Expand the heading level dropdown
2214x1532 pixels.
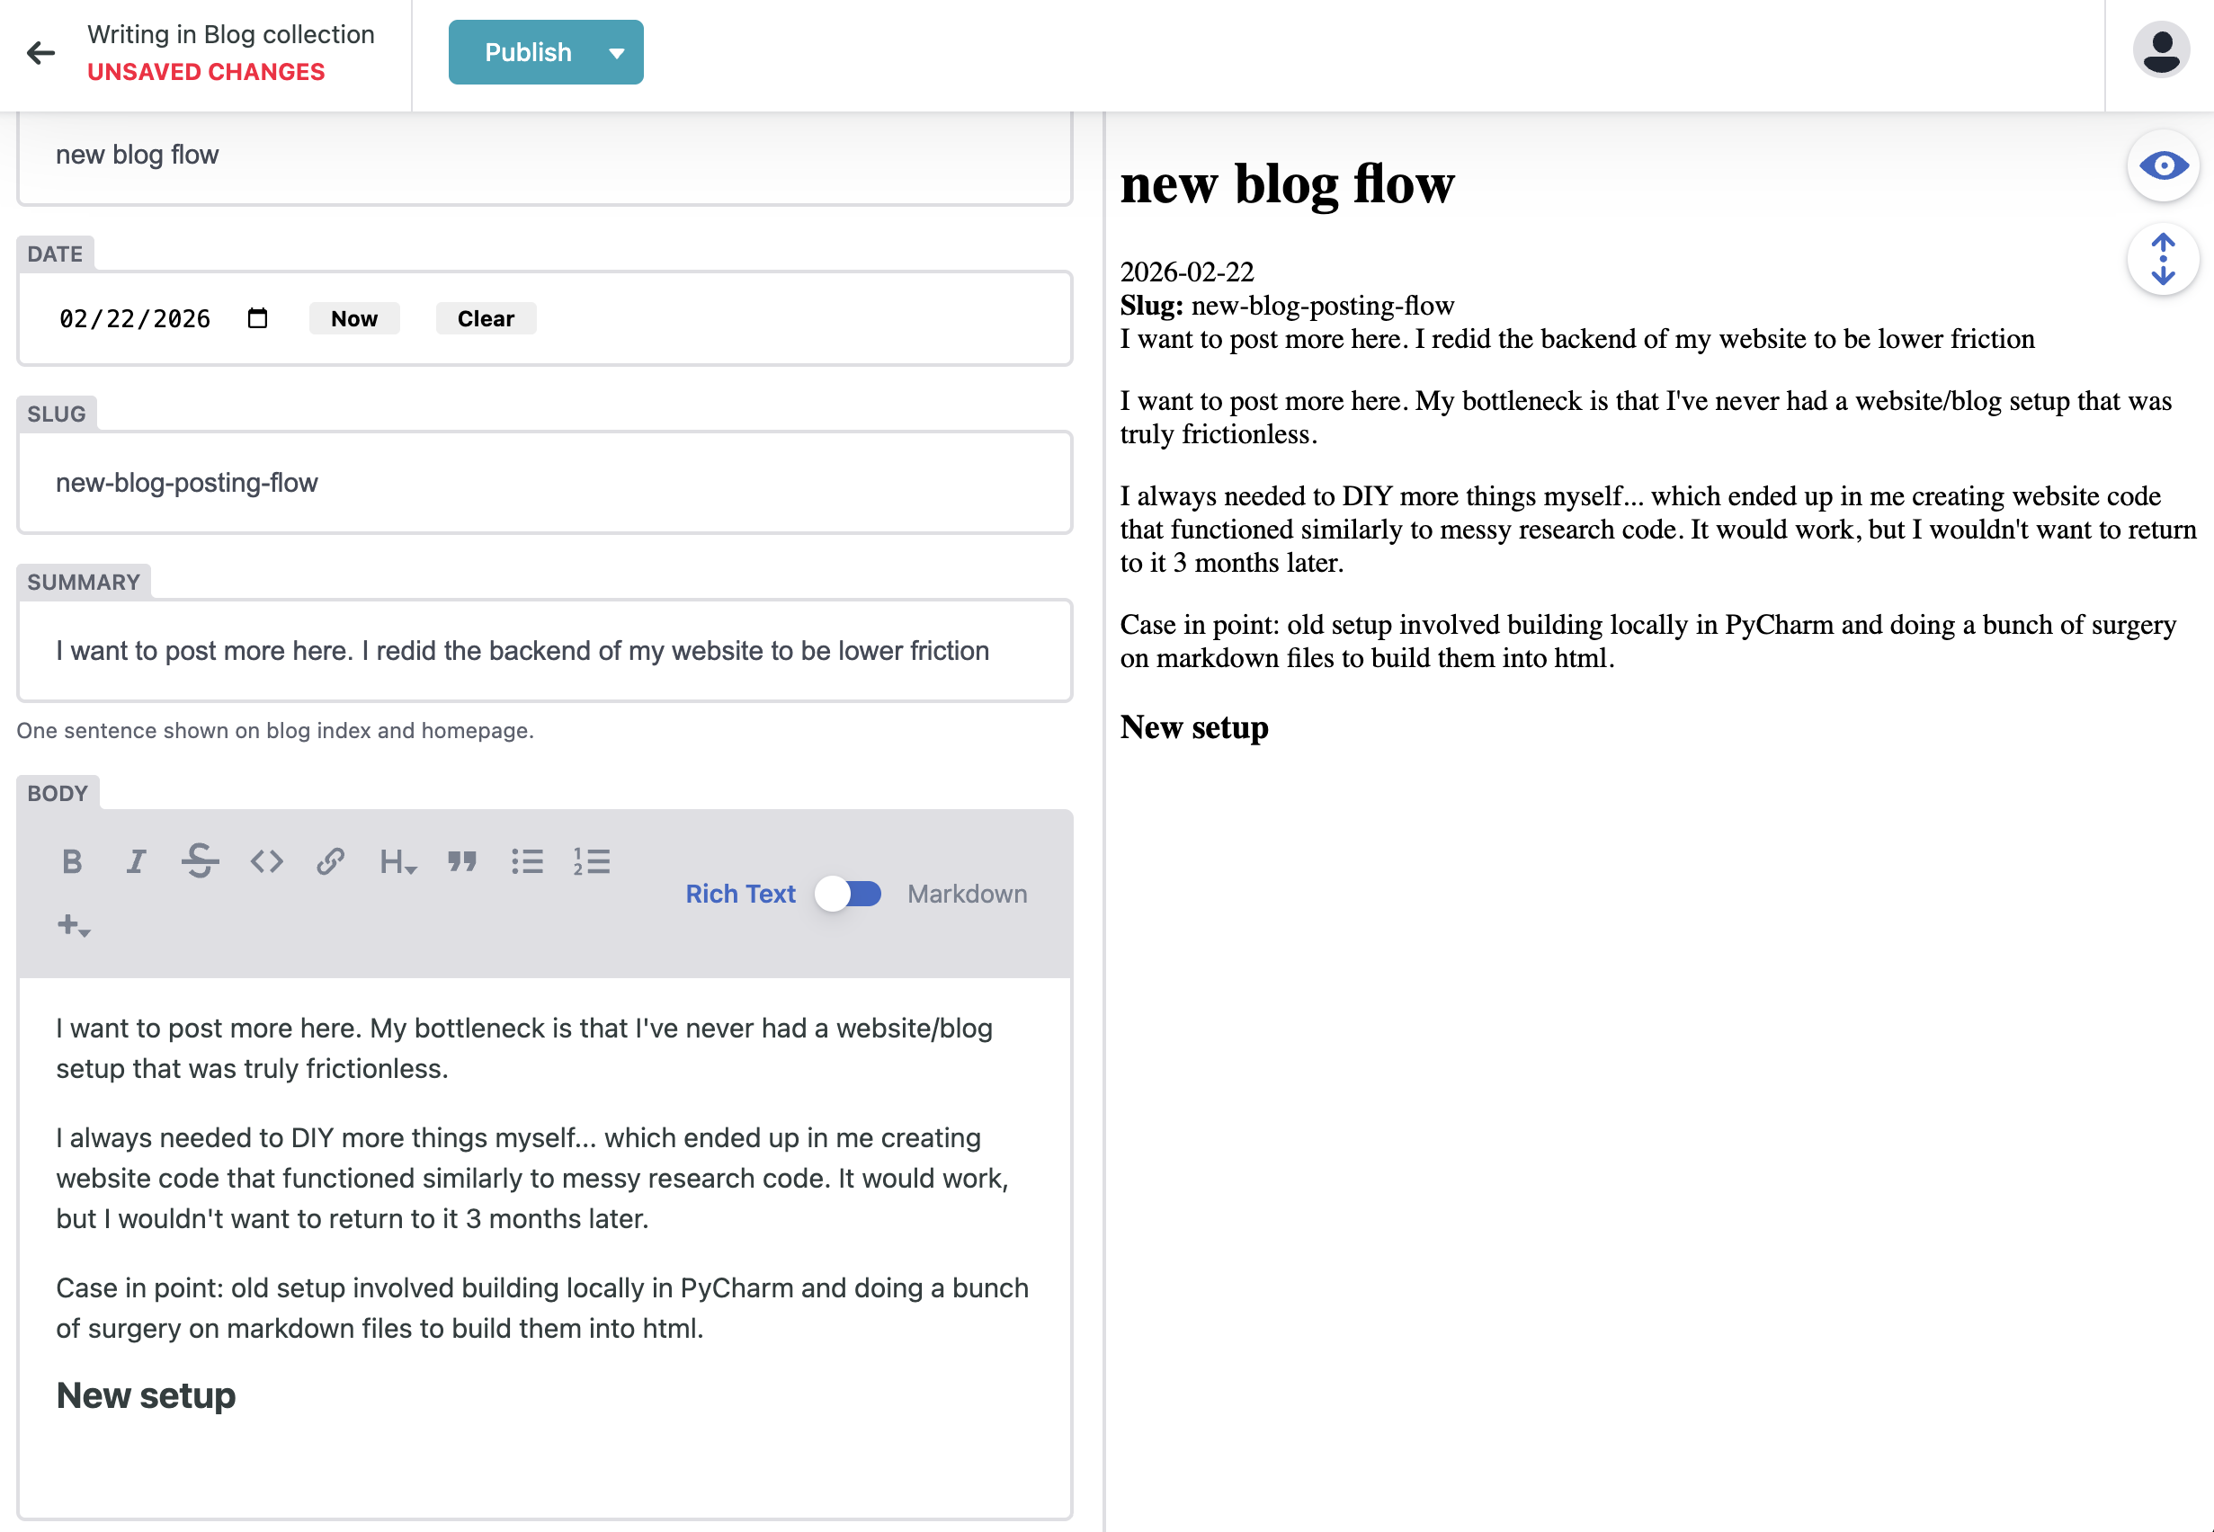tap(397, 863)
